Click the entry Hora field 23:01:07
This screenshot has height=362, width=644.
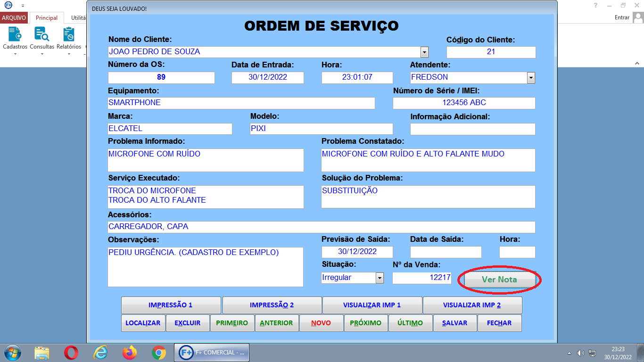(x=357, y=78)
